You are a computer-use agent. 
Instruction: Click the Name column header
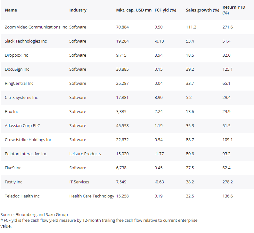(x=11, y=10)
